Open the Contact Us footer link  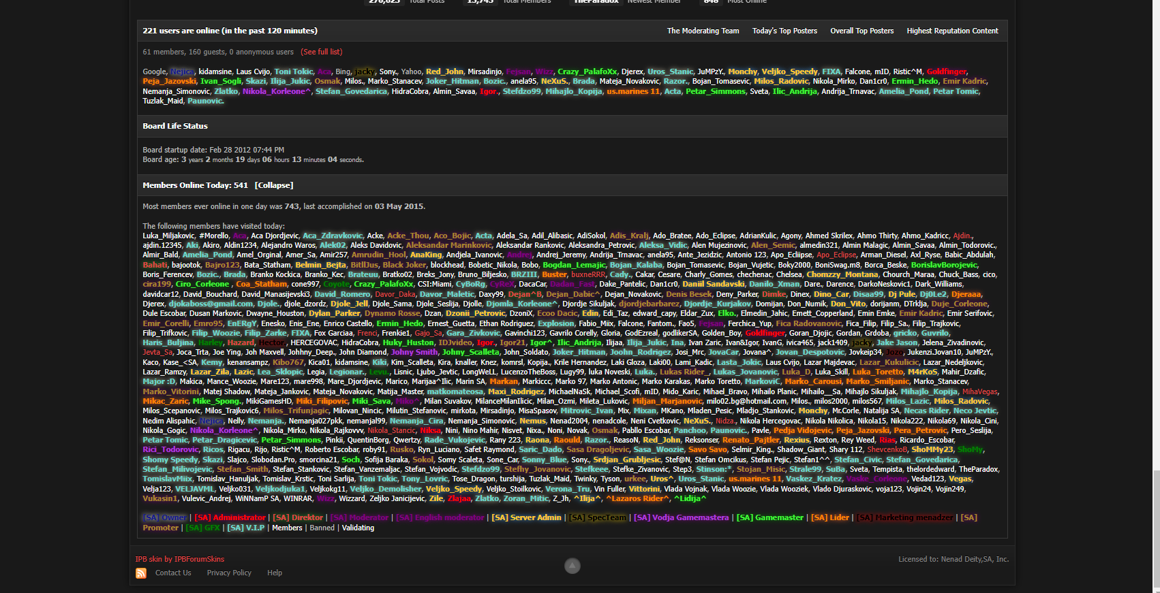[x=173, y=573]
